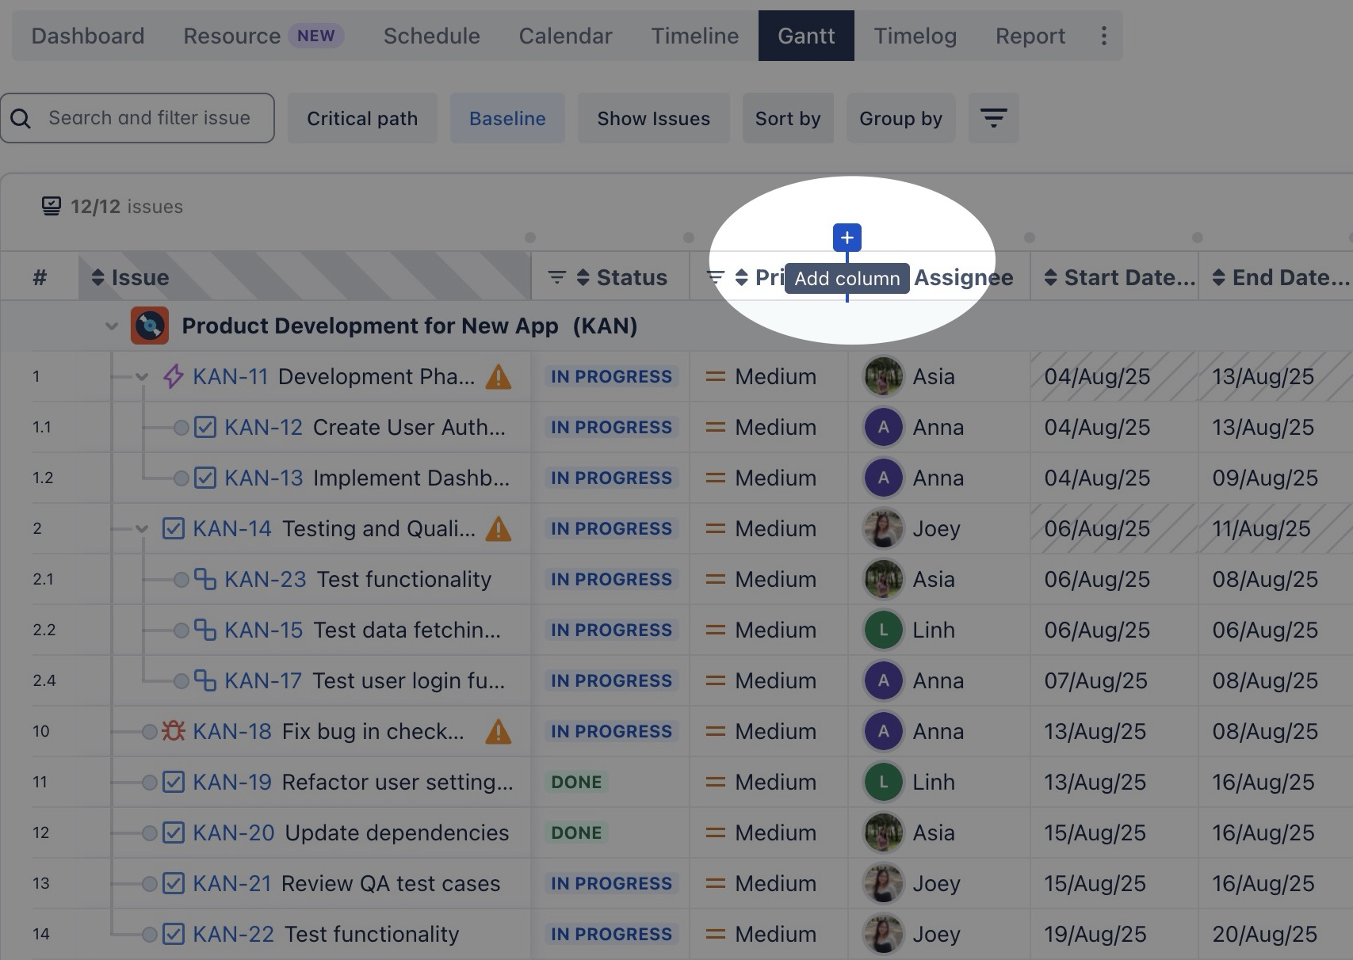
Task: Click the issues count monitor icon
Action: tap(52, 207)
